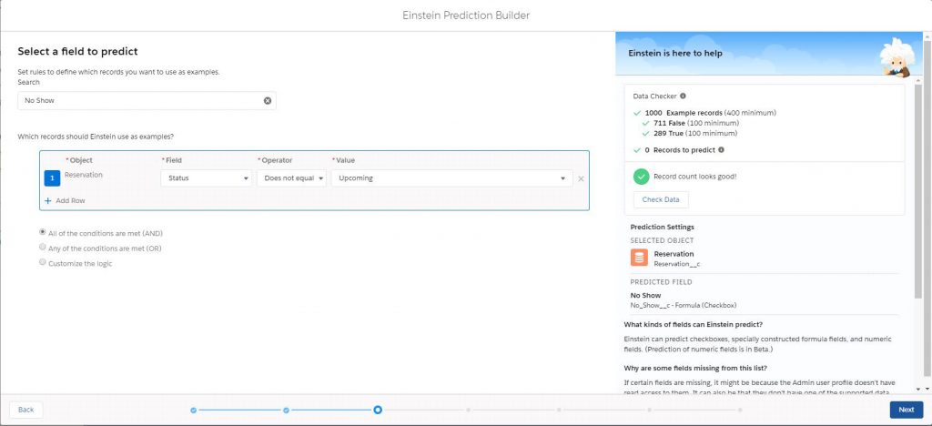Select Customize the logic option
The height and width of the screenshot is (426, 932).
tap(43, 262)
